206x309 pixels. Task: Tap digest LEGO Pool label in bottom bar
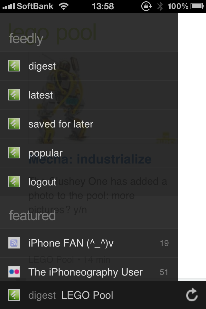pyautogui.click(x=70, y=295)
